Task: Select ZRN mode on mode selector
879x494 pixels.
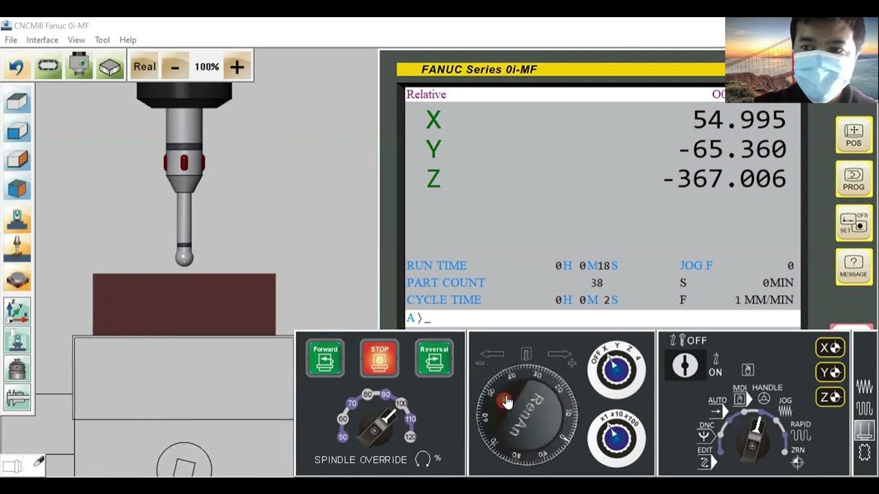Action: [797, 457]
